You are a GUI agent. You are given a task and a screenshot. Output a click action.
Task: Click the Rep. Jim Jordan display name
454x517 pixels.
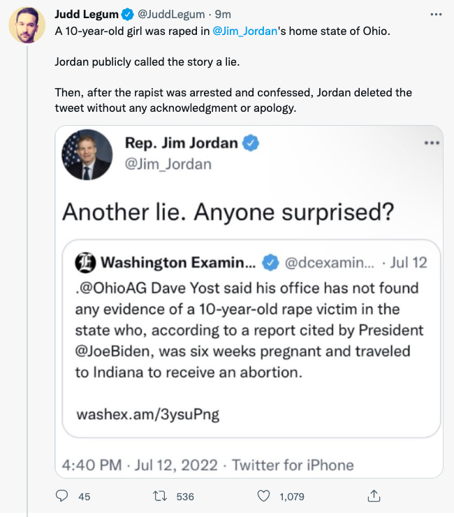181,143
